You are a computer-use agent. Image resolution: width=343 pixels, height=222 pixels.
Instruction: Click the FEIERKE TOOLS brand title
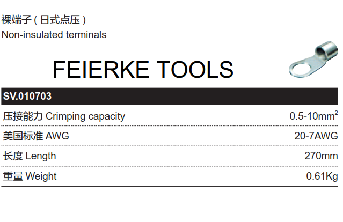pos(143,70)
